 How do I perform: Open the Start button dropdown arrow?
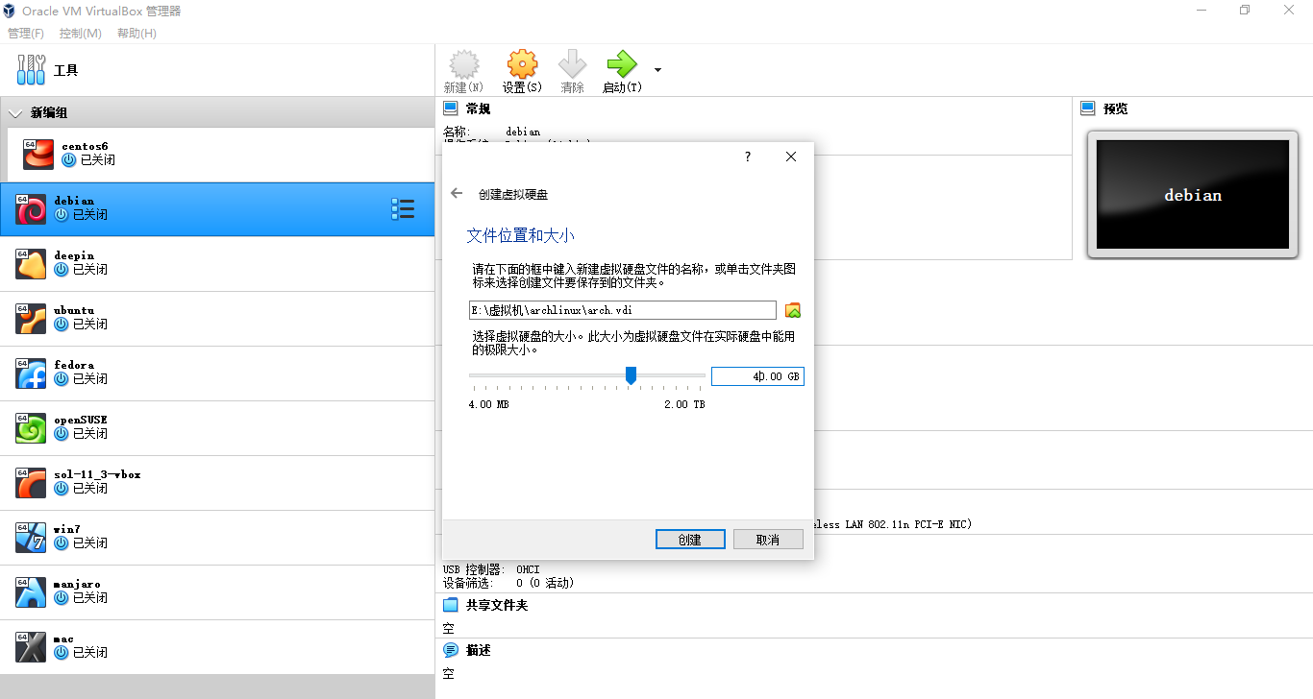coord(657,70)
